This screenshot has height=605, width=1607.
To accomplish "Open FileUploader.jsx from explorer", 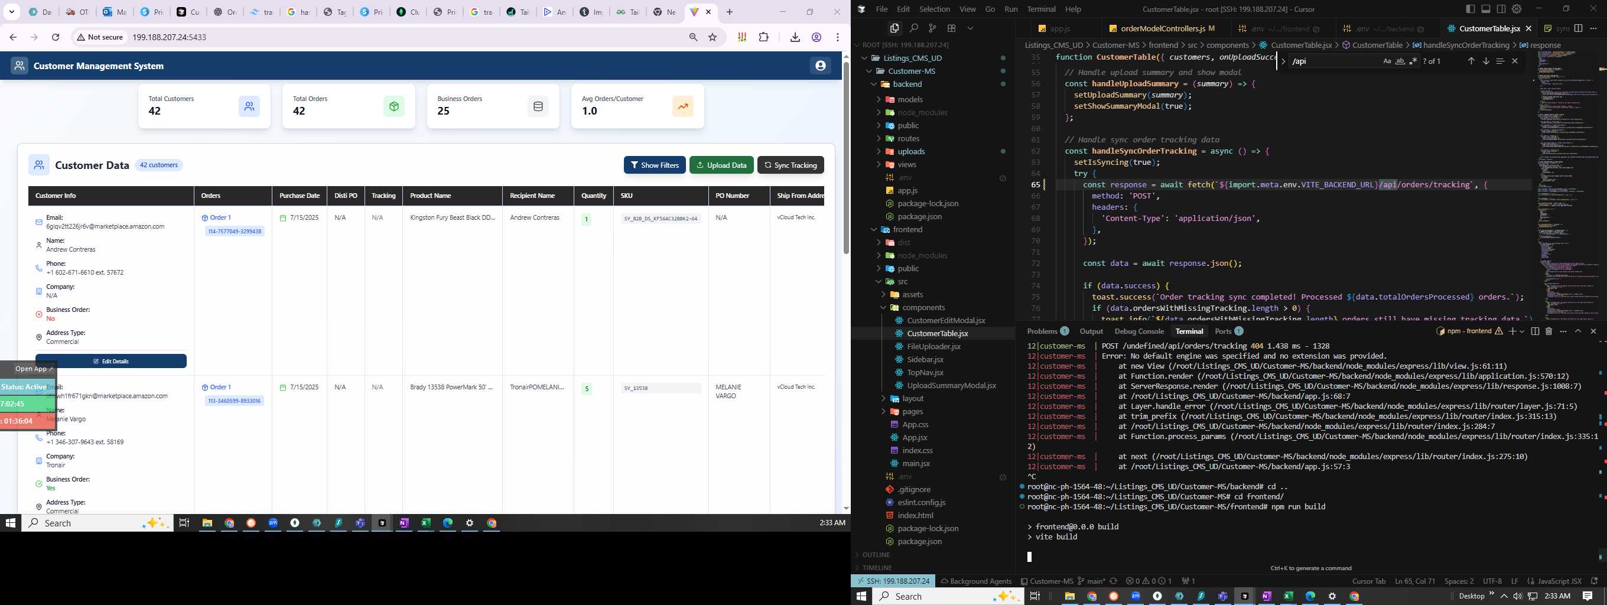I will tap(933, 347).
